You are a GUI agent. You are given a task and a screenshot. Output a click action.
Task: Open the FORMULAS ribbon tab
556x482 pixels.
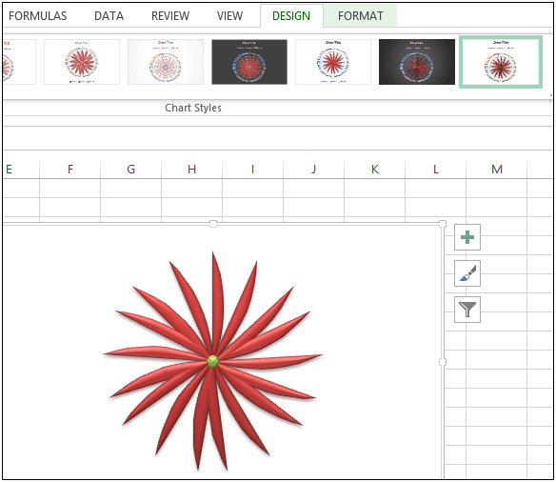(x=37, y=16)
